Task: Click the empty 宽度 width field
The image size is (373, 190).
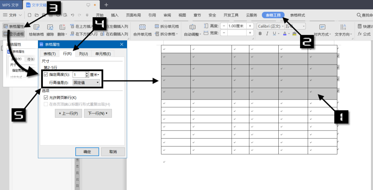Action: 237,33
